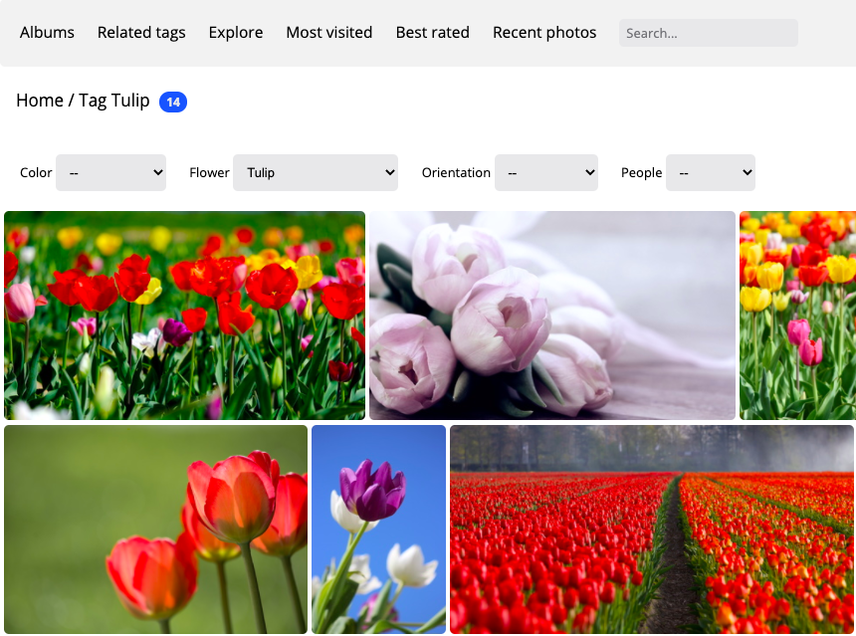Open the red tulips on green background photo
The height and width of the screenshot is (636, 856).
[x=155, y=530]
